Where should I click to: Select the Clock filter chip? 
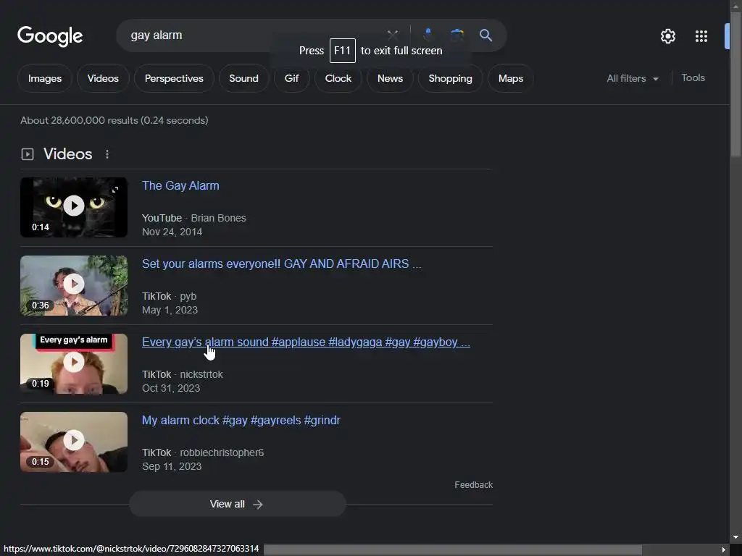[x=338, y=78]
